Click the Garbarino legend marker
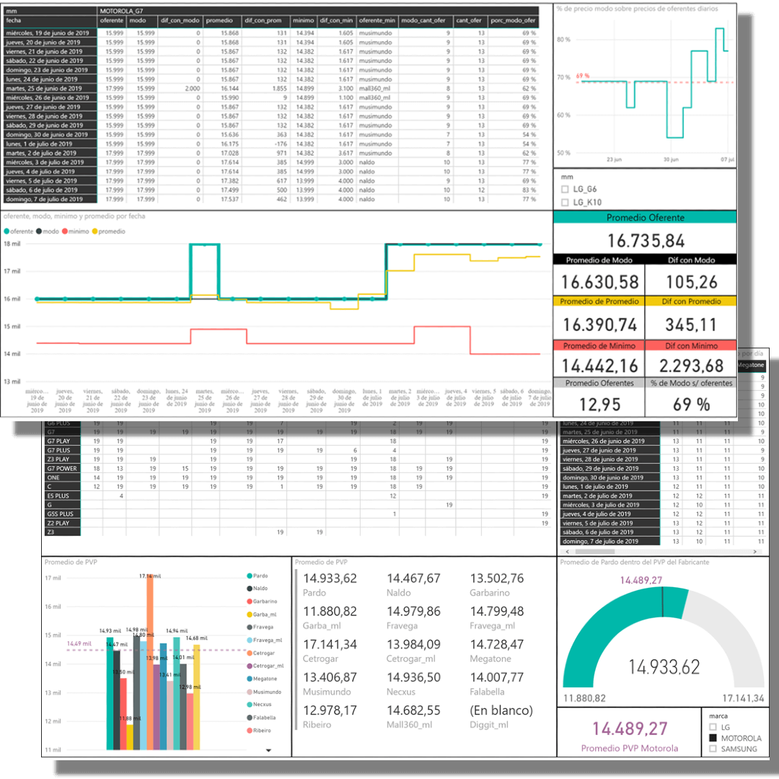 pos(249,602)
